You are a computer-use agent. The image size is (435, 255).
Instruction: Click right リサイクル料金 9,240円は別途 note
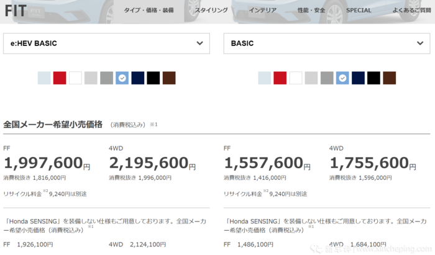pyautogui.click(x=265, y=193)
